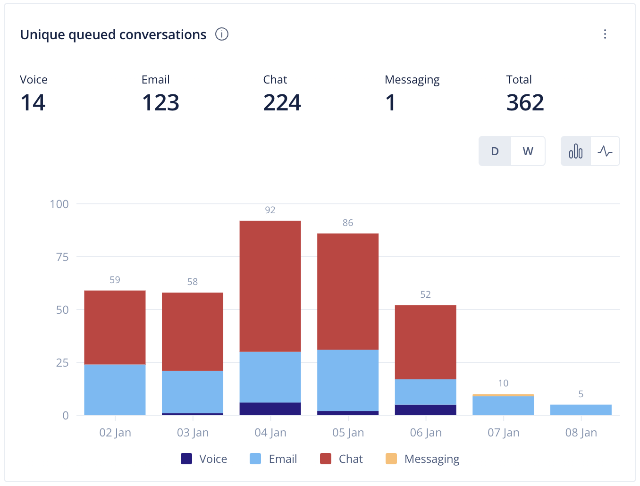Click the Unique queued conversations title
Viewport: 640px width, 486px height.
click(x=113, y=34)
